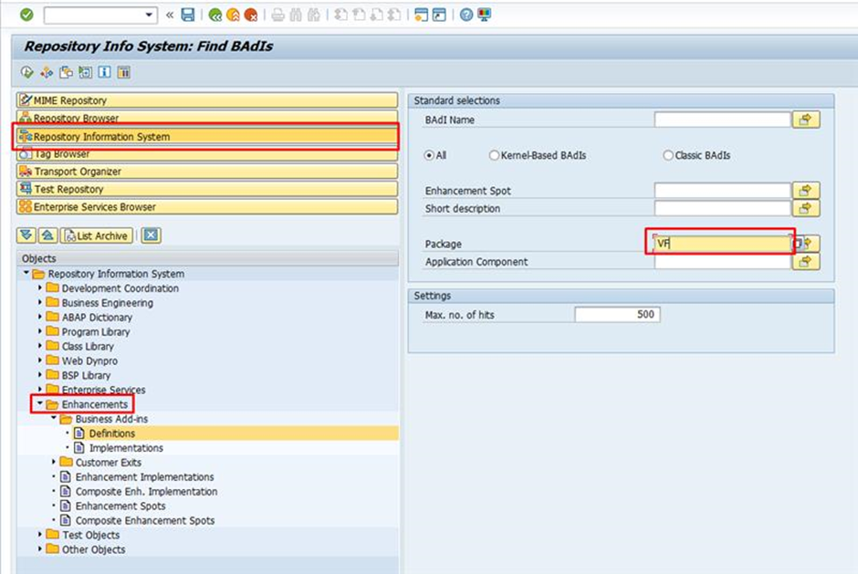Select the Kernel-Based BAdIs radio button

click(494, 155)
